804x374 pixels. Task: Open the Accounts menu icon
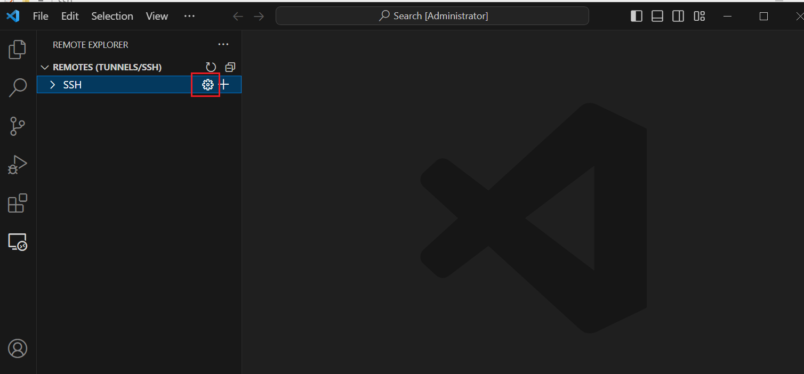click(x=18, y=348)
